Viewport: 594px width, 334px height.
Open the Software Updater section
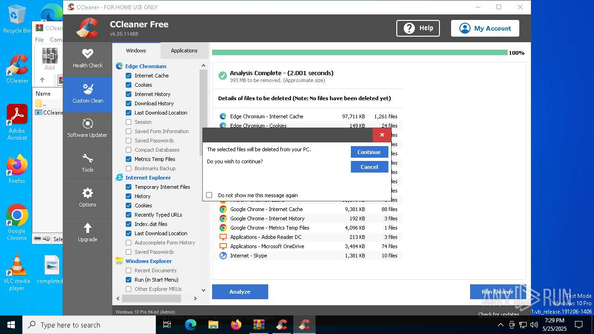[x=87, y=128]
